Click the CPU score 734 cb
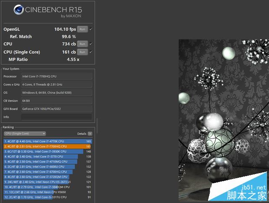The height and width of the screenshot is (203, 269). [x=69, y=44]
